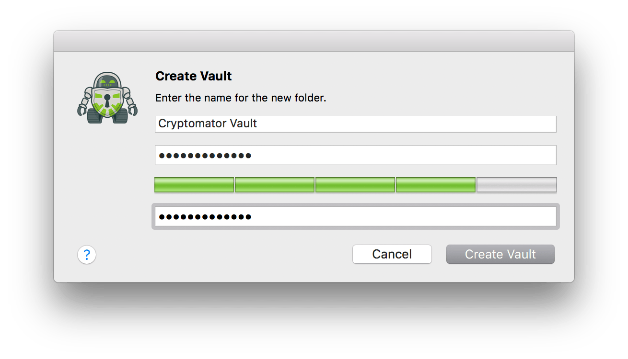The width and height of the screenshot is (628, 359).
Task: Click the first green strength meter segment
Action: (x=194, y=185)
